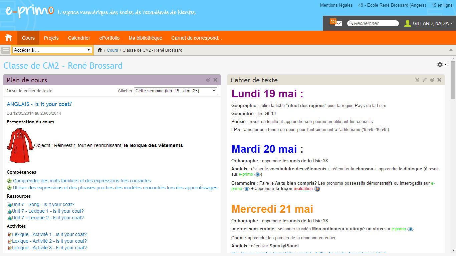Open the 'Accéder à ...' dropdown
Viewport: 456px width, 256px height.
pyautogui.click(x=52, y=50)
